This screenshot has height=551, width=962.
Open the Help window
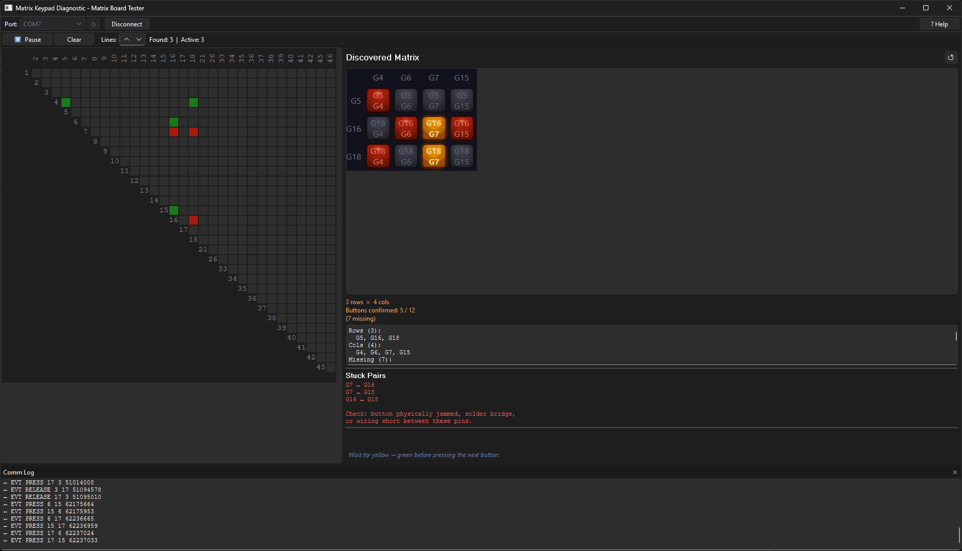pyautogui.click(x=939, y=24)
